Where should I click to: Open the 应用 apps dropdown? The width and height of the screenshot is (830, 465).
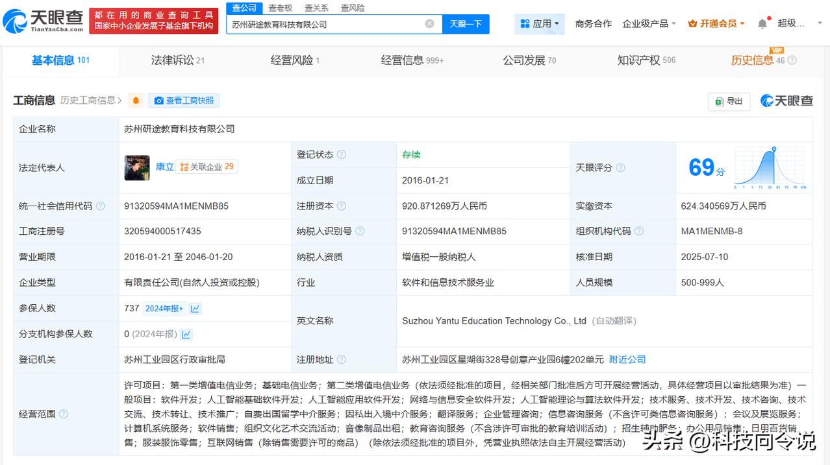540,24
